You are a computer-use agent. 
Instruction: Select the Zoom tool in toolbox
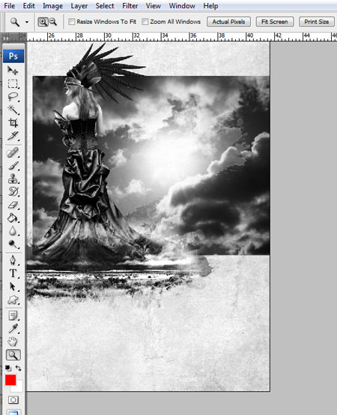pyautogui.click(x=13, y=355)
